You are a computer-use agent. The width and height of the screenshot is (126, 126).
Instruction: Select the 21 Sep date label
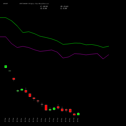tap(62, 120)
